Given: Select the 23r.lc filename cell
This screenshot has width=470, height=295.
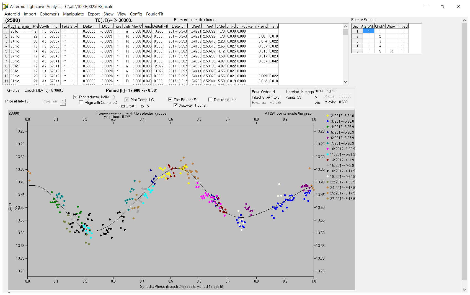Looking at the screenshot, I should coord(21,36).
